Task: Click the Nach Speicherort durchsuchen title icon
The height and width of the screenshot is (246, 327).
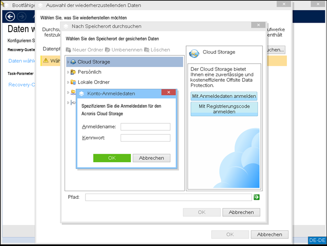Action: coord(66,26)
